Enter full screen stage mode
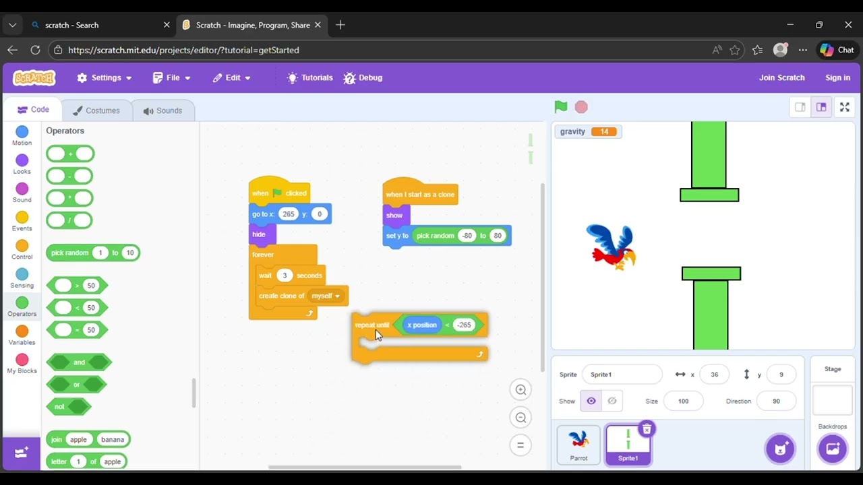 point(844,107)
